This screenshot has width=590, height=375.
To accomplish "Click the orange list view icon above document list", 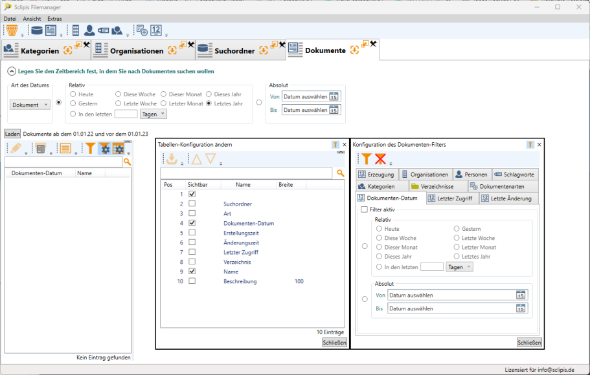I will click(x=65, y=149).
